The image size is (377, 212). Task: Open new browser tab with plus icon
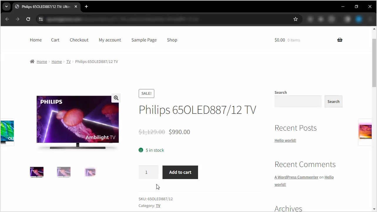point(86,6)
